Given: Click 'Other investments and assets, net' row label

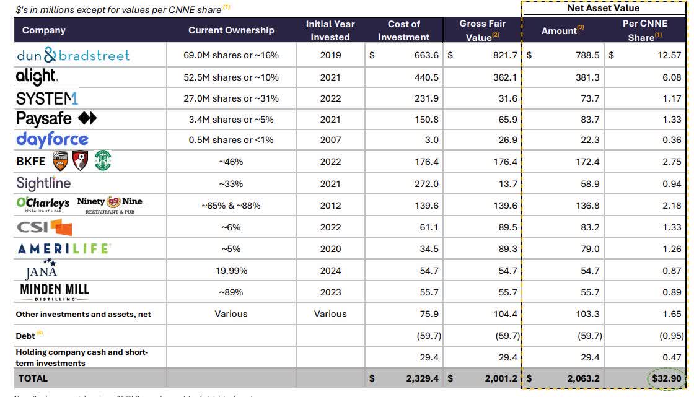Looking at the screenshot, I should pyautogui.click(x=83, y=314).
